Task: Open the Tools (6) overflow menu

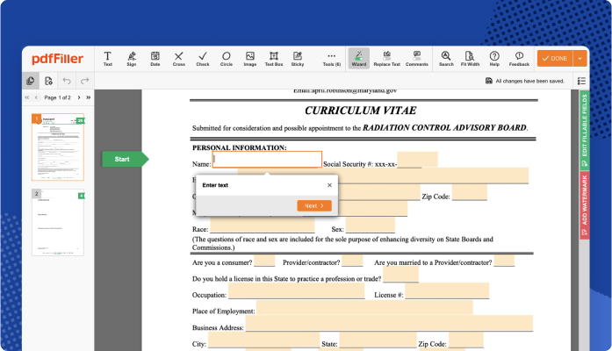Action: tap(332, 59)
